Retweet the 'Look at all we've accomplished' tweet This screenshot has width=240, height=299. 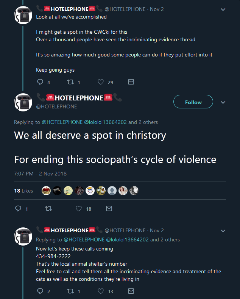[70, 82]
